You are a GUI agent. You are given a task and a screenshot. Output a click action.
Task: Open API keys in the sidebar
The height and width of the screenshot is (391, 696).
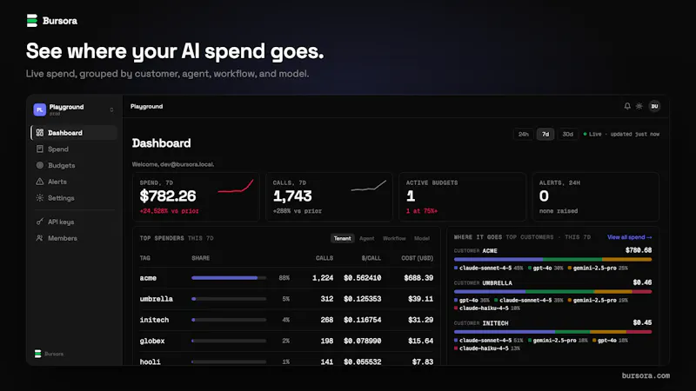click(74, 222)
